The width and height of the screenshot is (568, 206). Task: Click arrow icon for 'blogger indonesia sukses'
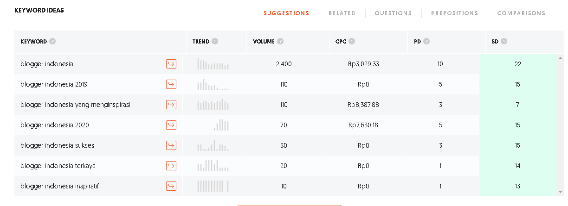[x=171, y=145]
